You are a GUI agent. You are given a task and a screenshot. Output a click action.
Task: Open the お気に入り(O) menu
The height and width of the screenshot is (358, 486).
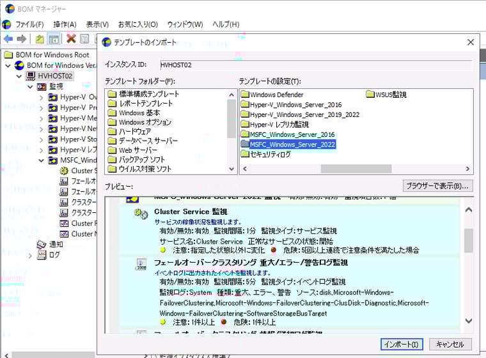[138, 24]
